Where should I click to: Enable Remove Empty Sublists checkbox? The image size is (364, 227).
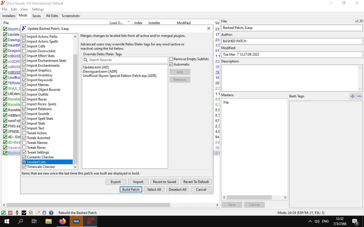(x=171, y=59)
